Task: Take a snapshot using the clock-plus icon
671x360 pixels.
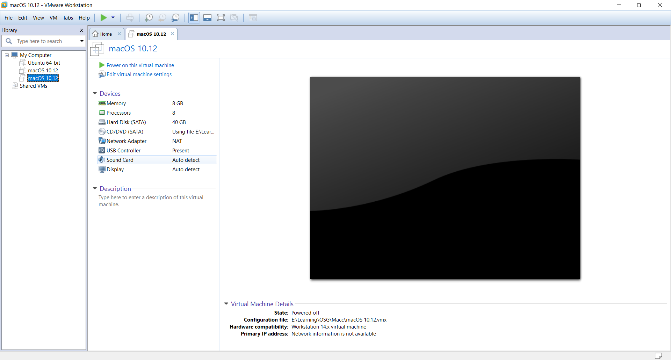Action: (149, 17)
